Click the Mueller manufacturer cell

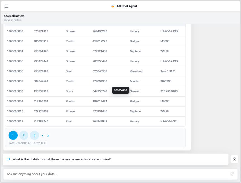click(x=135, y=81)
